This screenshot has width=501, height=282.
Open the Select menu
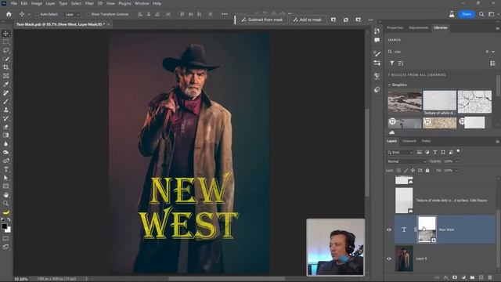tap(76, 3)
